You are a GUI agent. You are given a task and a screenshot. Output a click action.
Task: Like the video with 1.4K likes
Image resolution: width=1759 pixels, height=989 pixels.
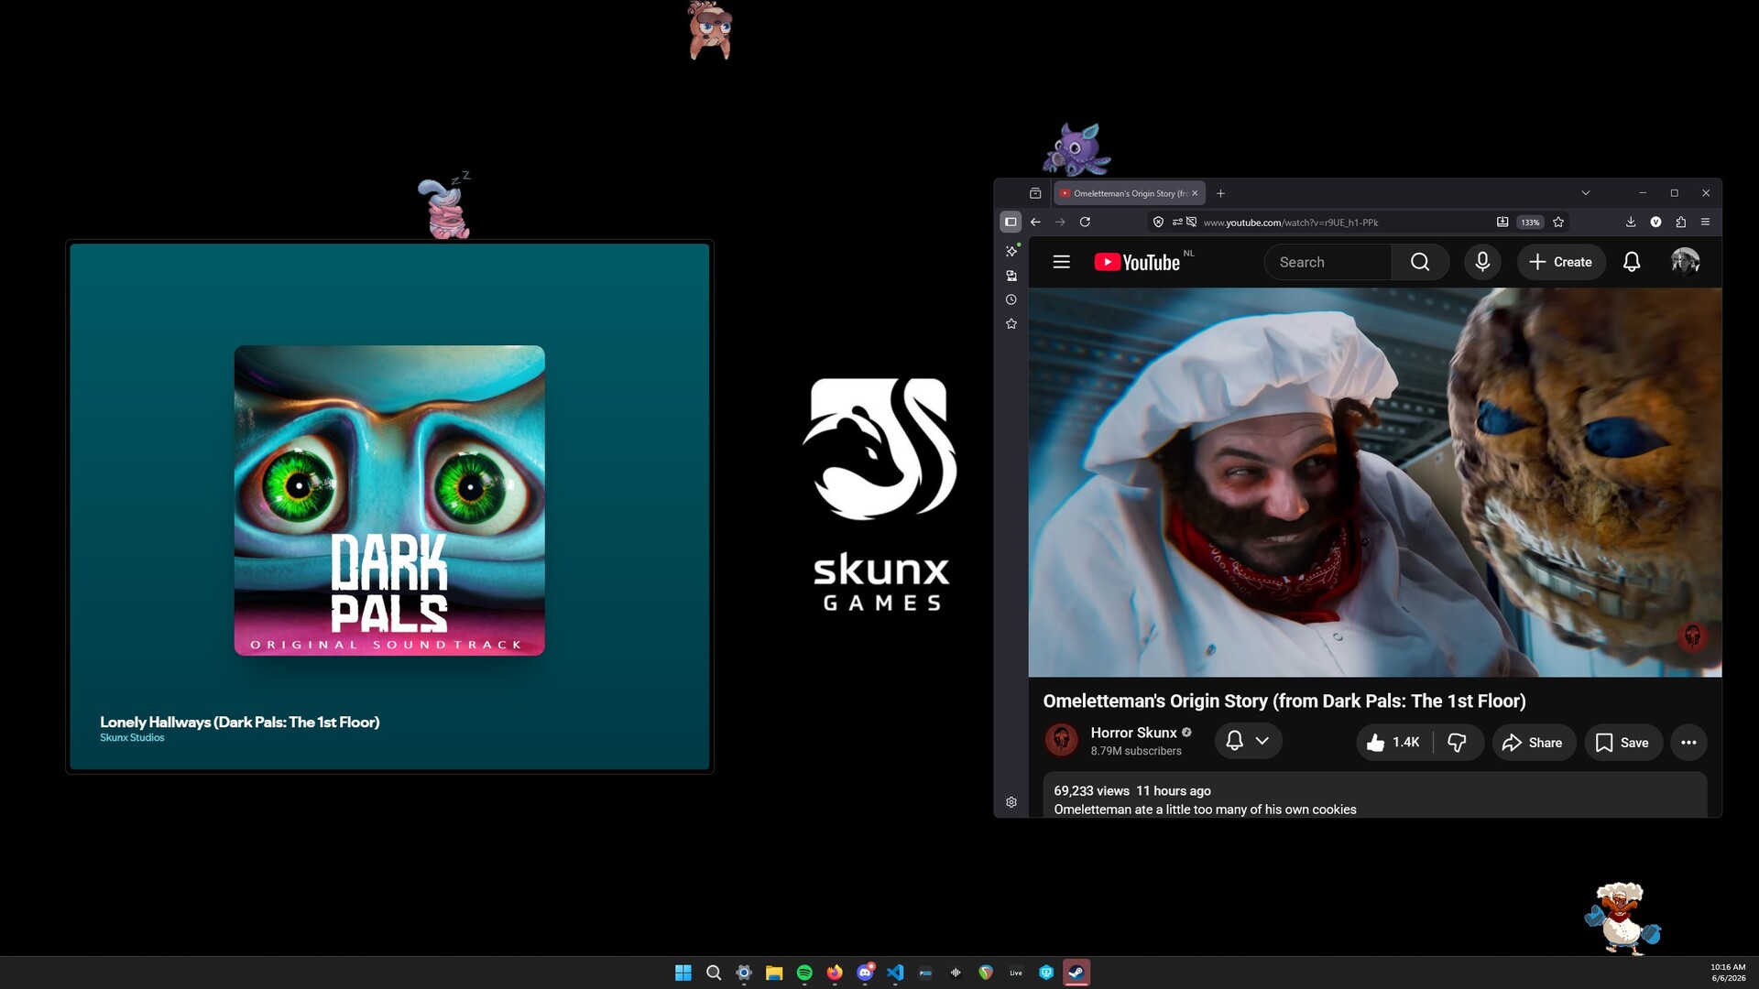(x=1393, y=743)
